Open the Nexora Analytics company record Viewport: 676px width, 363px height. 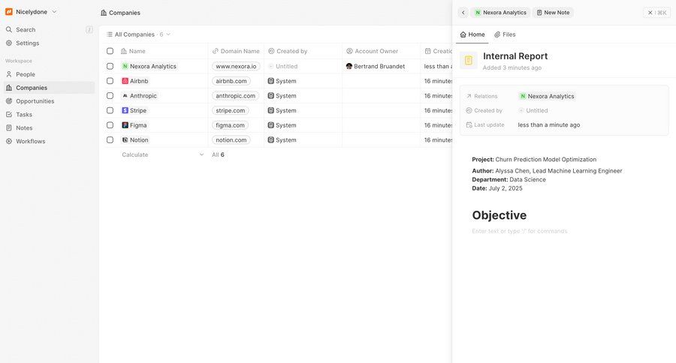149,66
